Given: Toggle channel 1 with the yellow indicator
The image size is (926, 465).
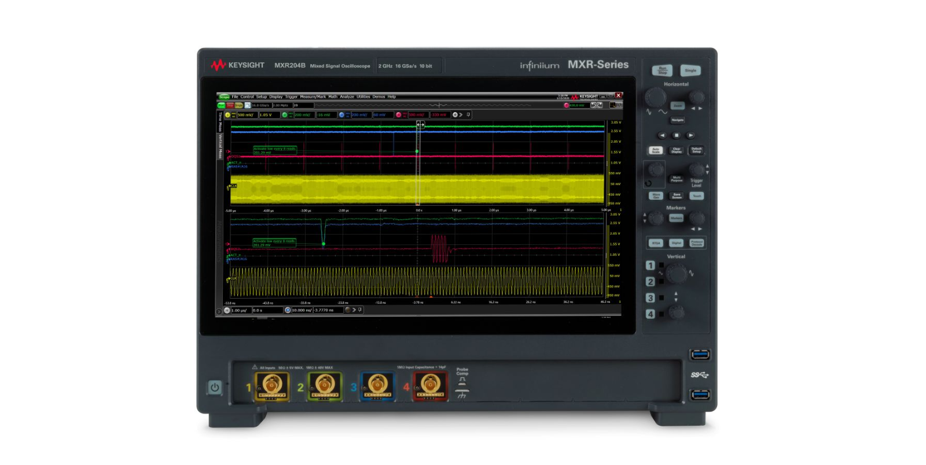Looking at the screenshot, I should coord(227,115).
